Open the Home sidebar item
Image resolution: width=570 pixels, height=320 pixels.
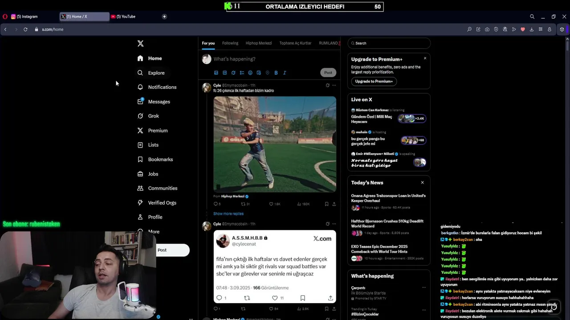coord(150,58)
